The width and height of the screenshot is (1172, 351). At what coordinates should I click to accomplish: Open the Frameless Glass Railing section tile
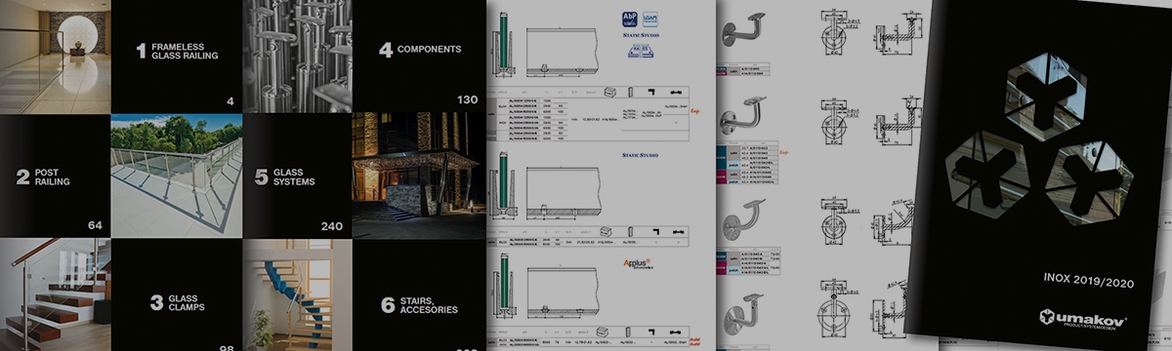coord(176,57)
